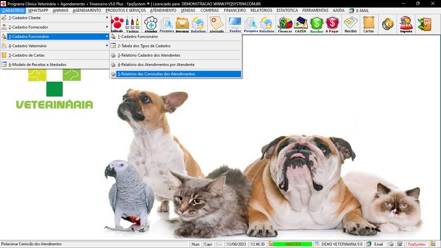Open the PRODUTOS E SERVIÇOS menu

point(126,10)
